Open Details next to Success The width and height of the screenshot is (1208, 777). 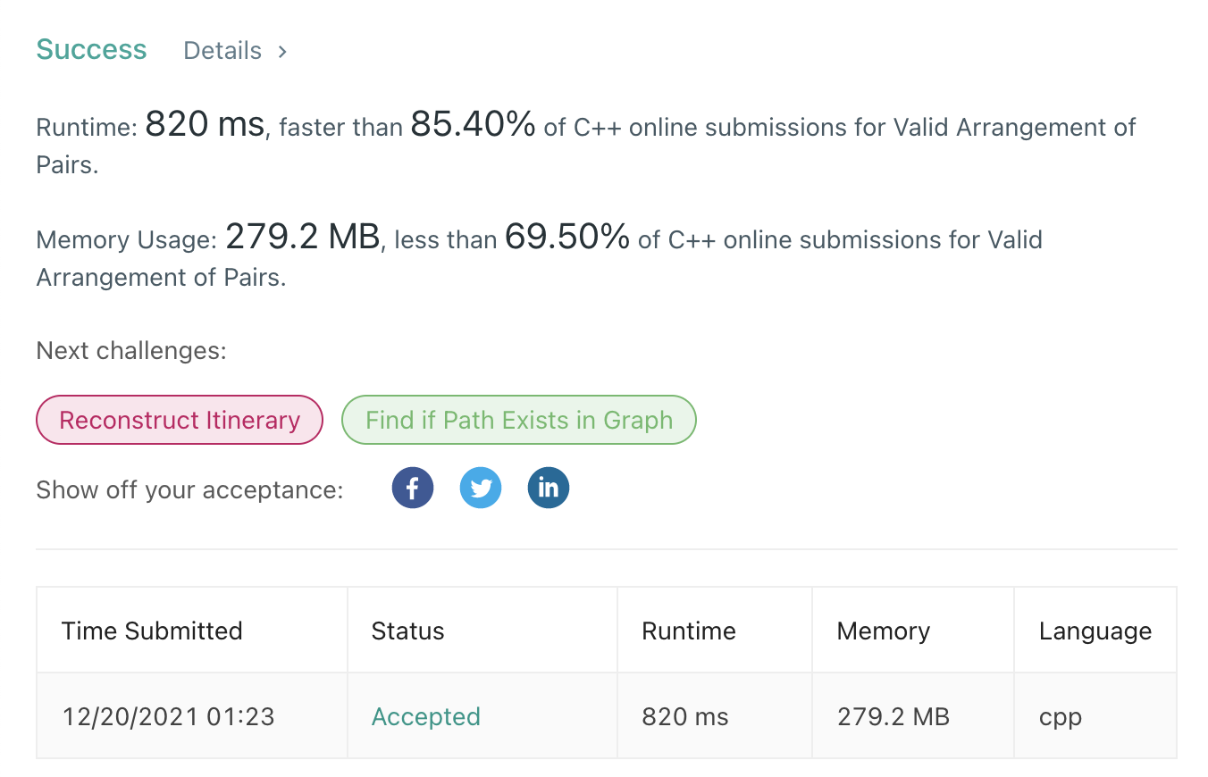222,51
